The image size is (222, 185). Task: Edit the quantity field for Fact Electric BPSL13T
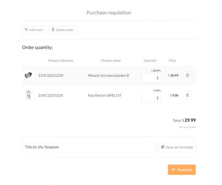[151, 98]
